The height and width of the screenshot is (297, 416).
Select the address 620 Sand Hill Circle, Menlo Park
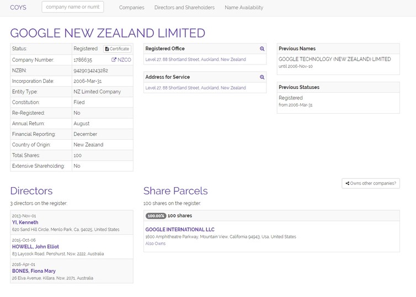point(66,230)
